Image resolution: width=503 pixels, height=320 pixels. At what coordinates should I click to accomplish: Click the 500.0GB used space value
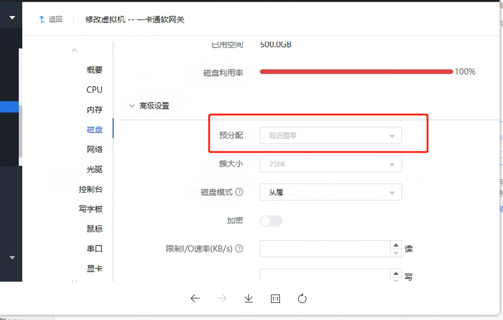click(x=276, y=45)
